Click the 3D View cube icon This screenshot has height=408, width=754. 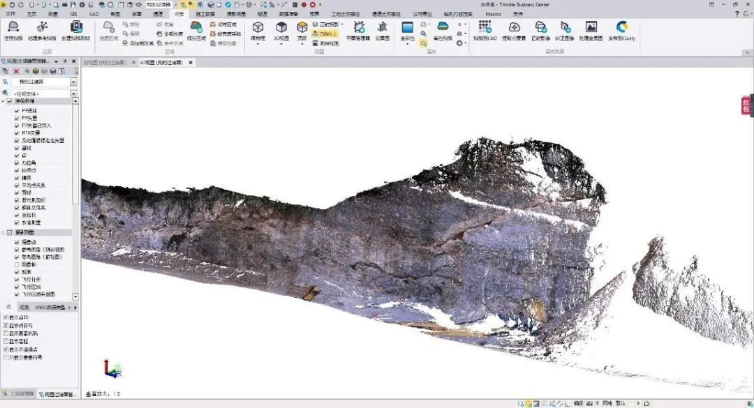[x=281, y=27]
